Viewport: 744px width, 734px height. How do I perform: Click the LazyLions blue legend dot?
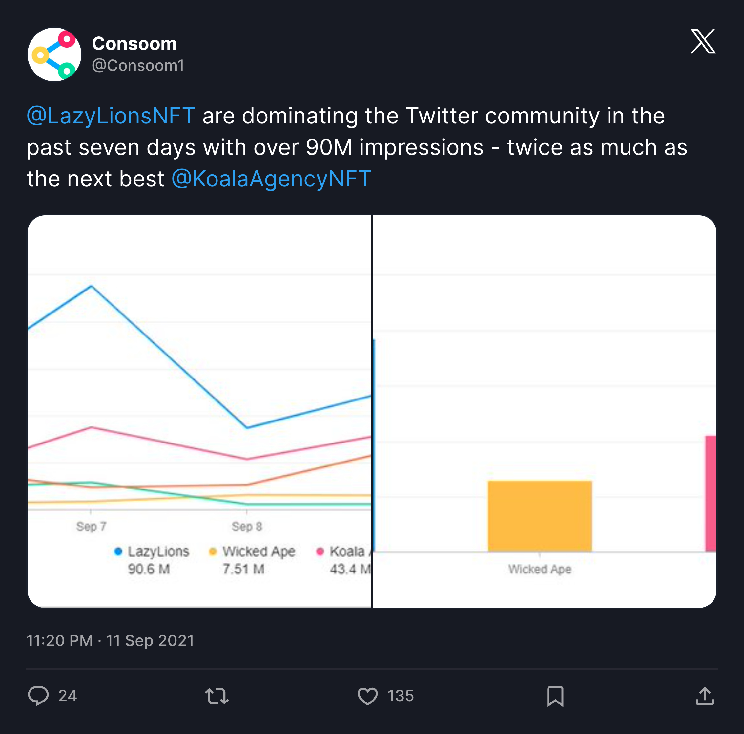[118, 552]
